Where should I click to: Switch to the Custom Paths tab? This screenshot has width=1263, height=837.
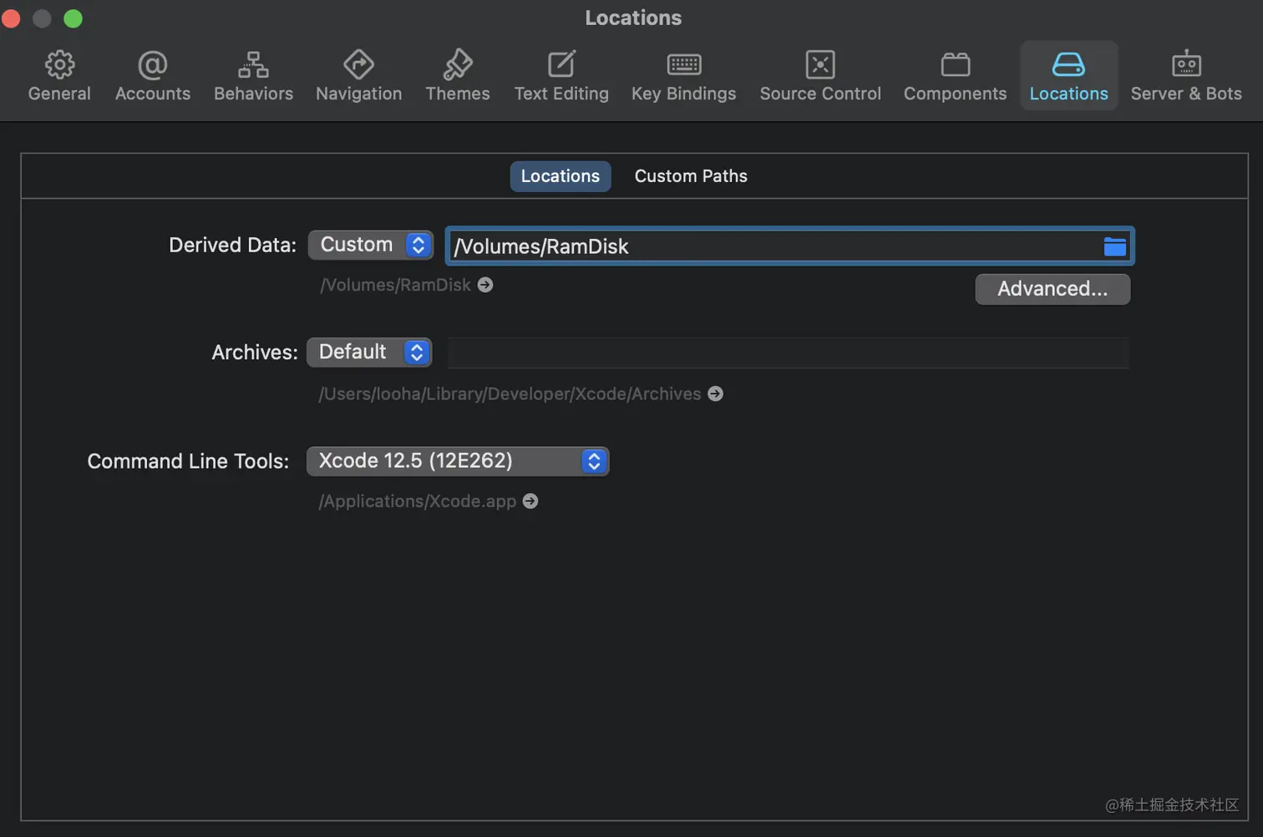tap(691, 176)
